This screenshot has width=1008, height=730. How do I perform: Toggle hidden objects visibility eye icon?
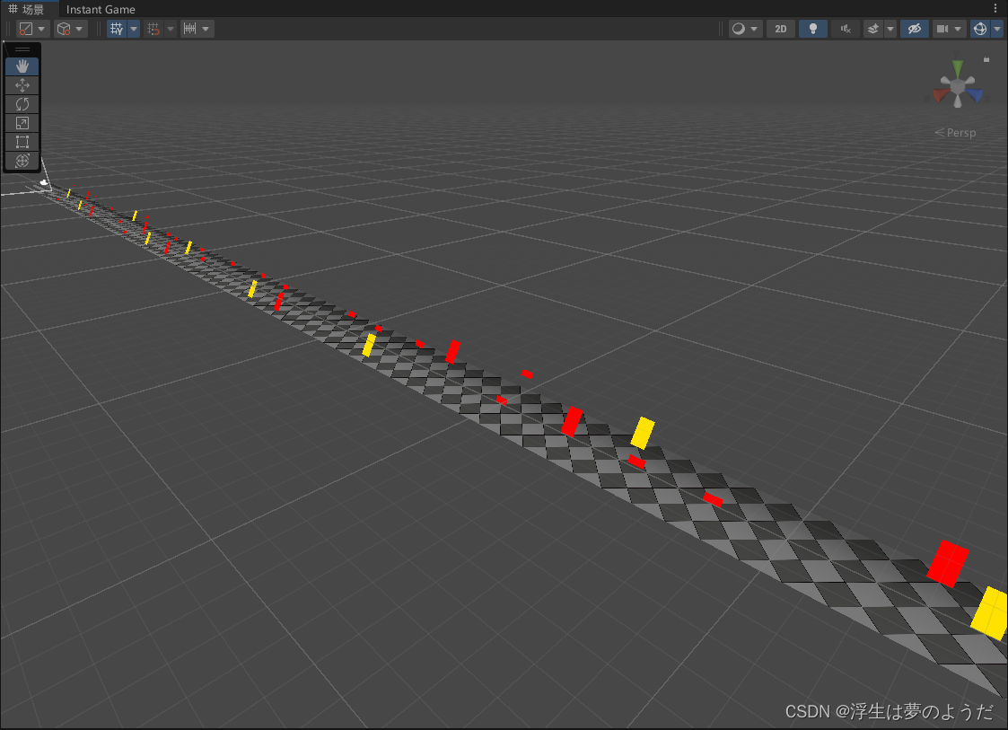coord(915,29)
